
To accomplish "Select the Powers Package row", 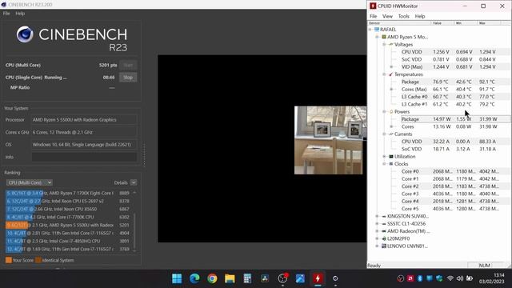I will (455, 119).
